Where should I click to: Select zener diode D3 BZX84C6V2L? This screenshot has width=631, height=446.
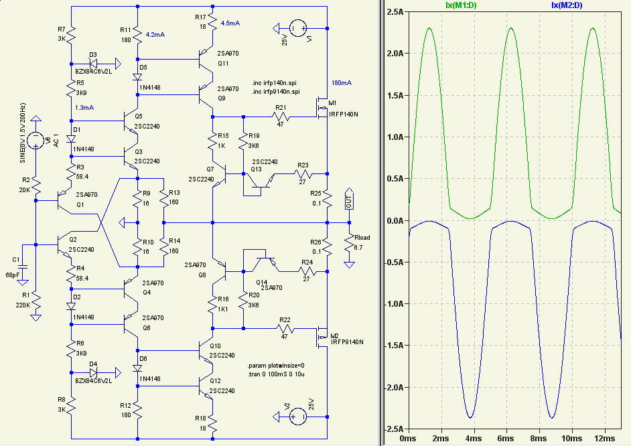93,64
